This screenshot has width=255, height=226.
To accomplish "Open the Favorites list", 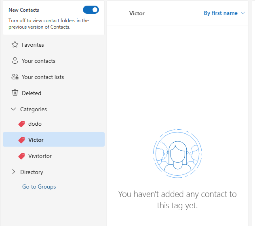I will coord(33,45).
